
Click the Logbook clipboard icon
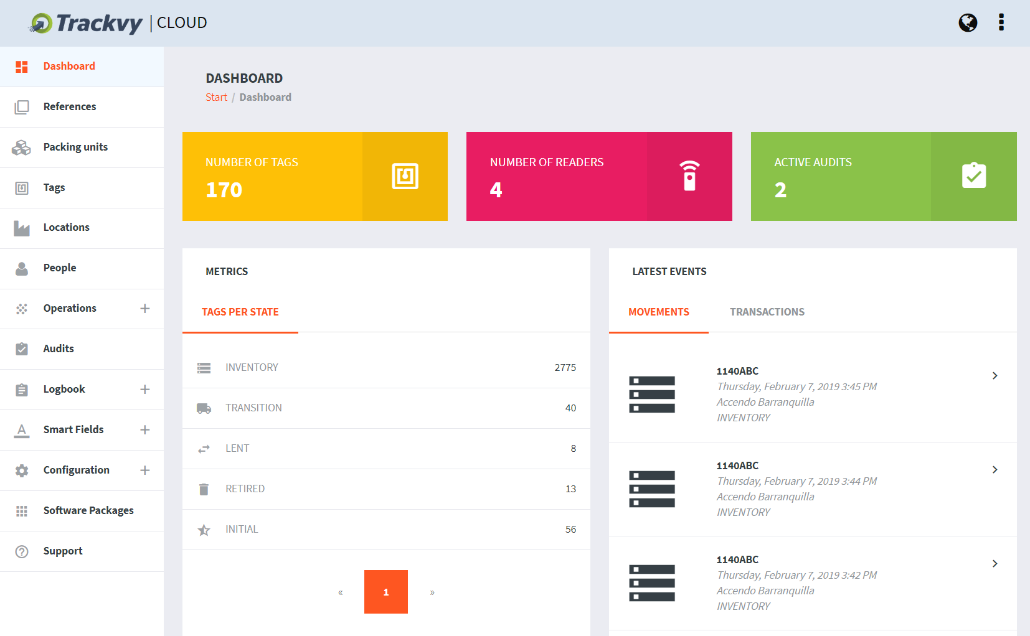click(22, 390)
